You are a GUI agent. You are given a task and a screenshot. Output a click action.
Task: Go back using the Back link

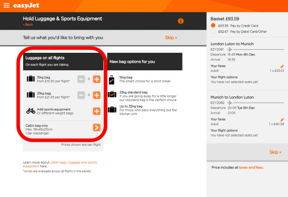point(28,25)
